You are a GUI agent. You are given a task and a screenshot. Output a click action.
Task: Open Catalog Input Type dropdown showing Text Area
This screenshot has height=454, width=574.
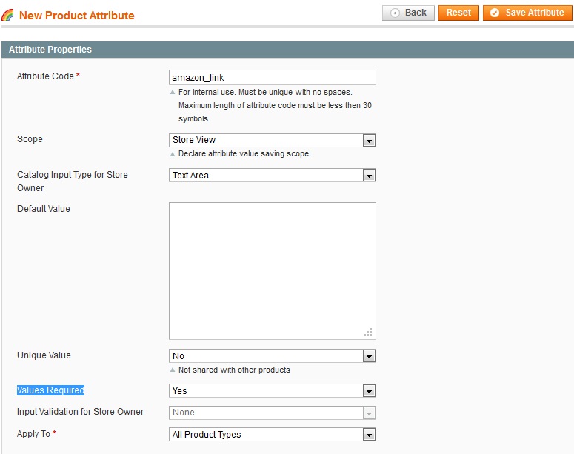coord(272,176)
